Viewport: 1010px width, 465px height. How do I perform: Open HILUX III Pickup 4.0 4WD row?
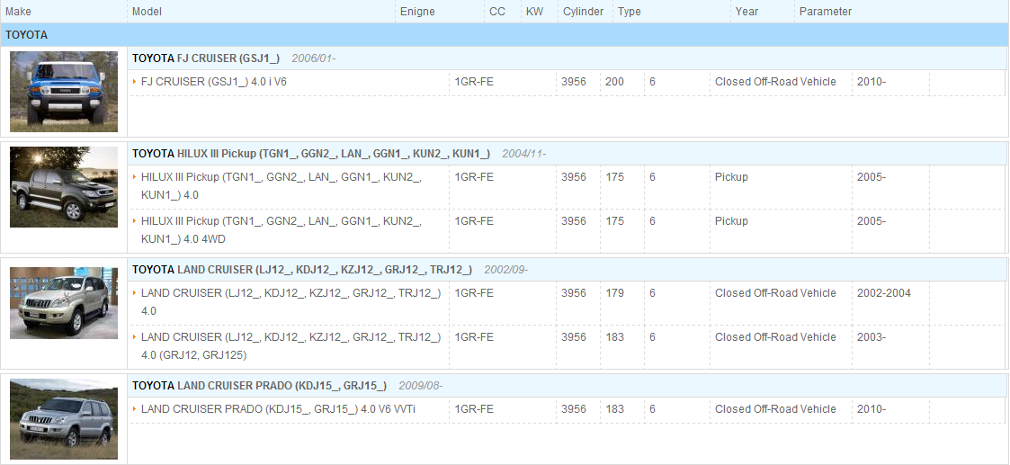click(x=282, y=230)
